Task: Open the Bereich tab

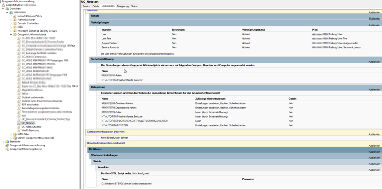Action: pyautogui.click(x=86, y=6)
